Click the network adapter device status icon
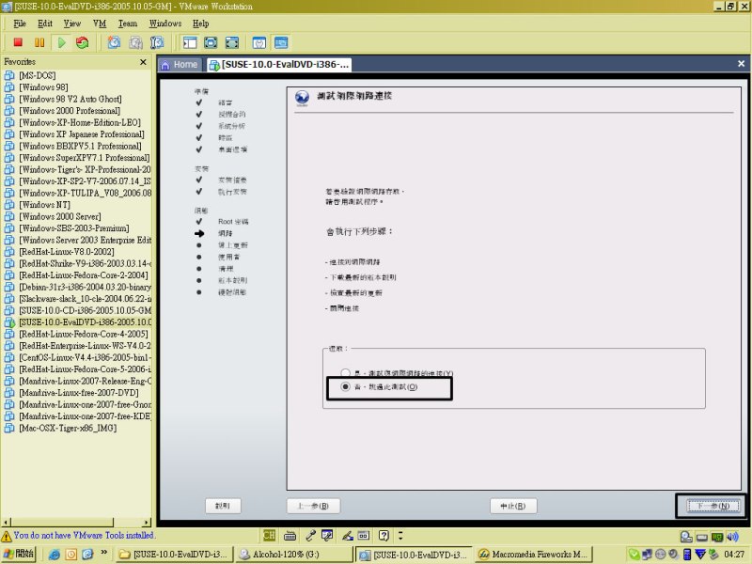This screenshot has height=564, width=752. click(x=717, y=537)
